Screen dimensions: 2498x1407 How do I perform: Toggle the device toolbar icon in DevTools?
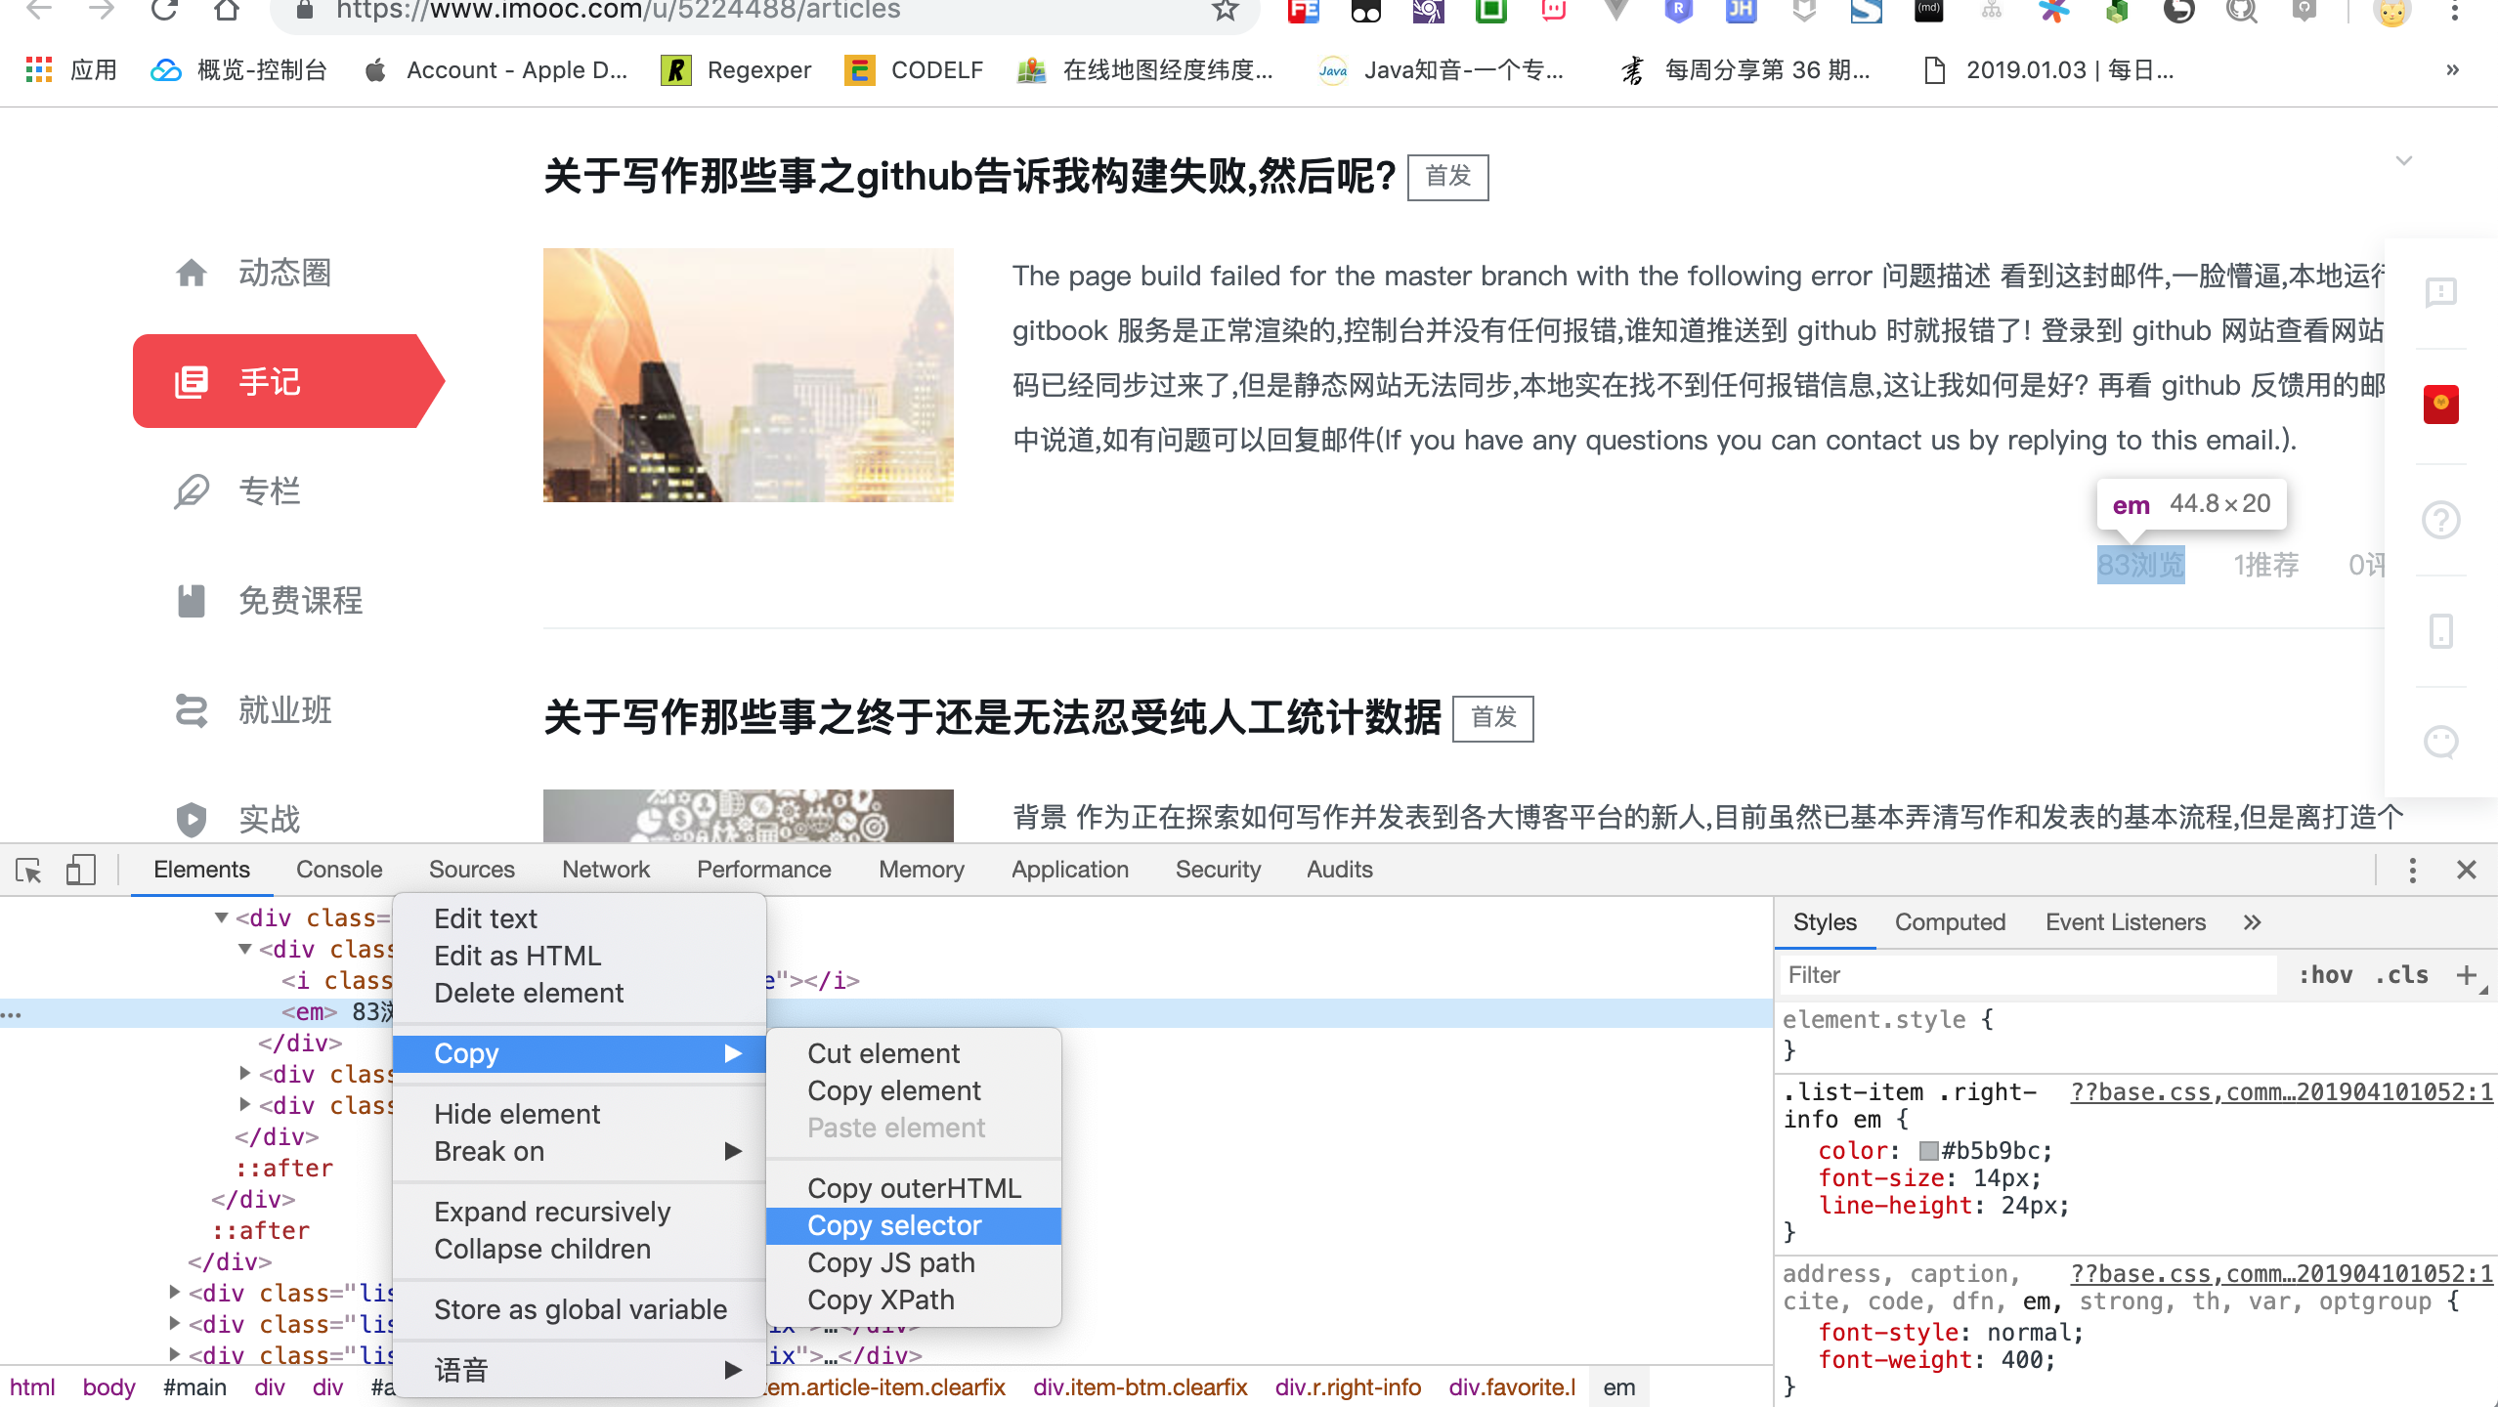coord(80,869)
